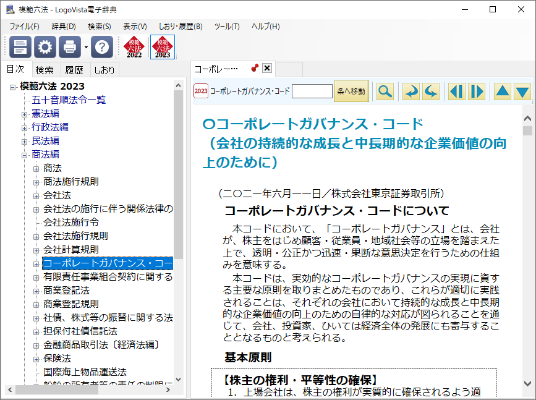Viewport: 536px width, 400px height.
Task: Click the magnifying glass search icon
Action: (x=385, y=91)
